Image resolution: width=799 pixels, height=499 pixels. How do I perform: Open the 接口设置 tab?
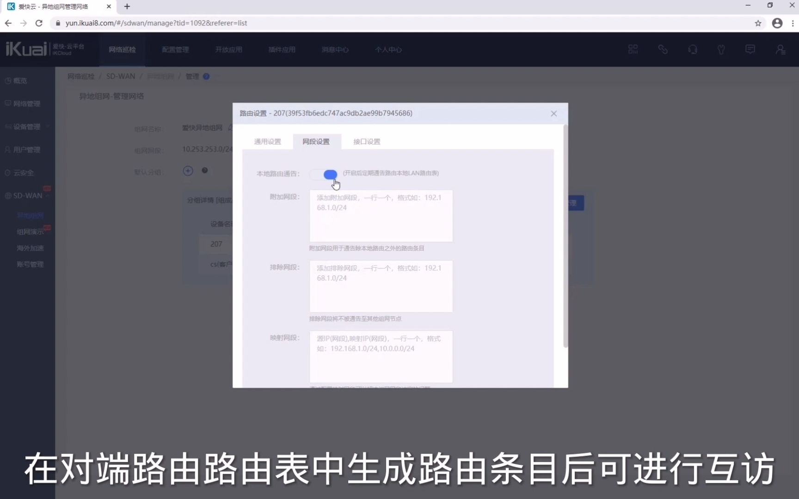pyautogui.click(x=367, y=141)
